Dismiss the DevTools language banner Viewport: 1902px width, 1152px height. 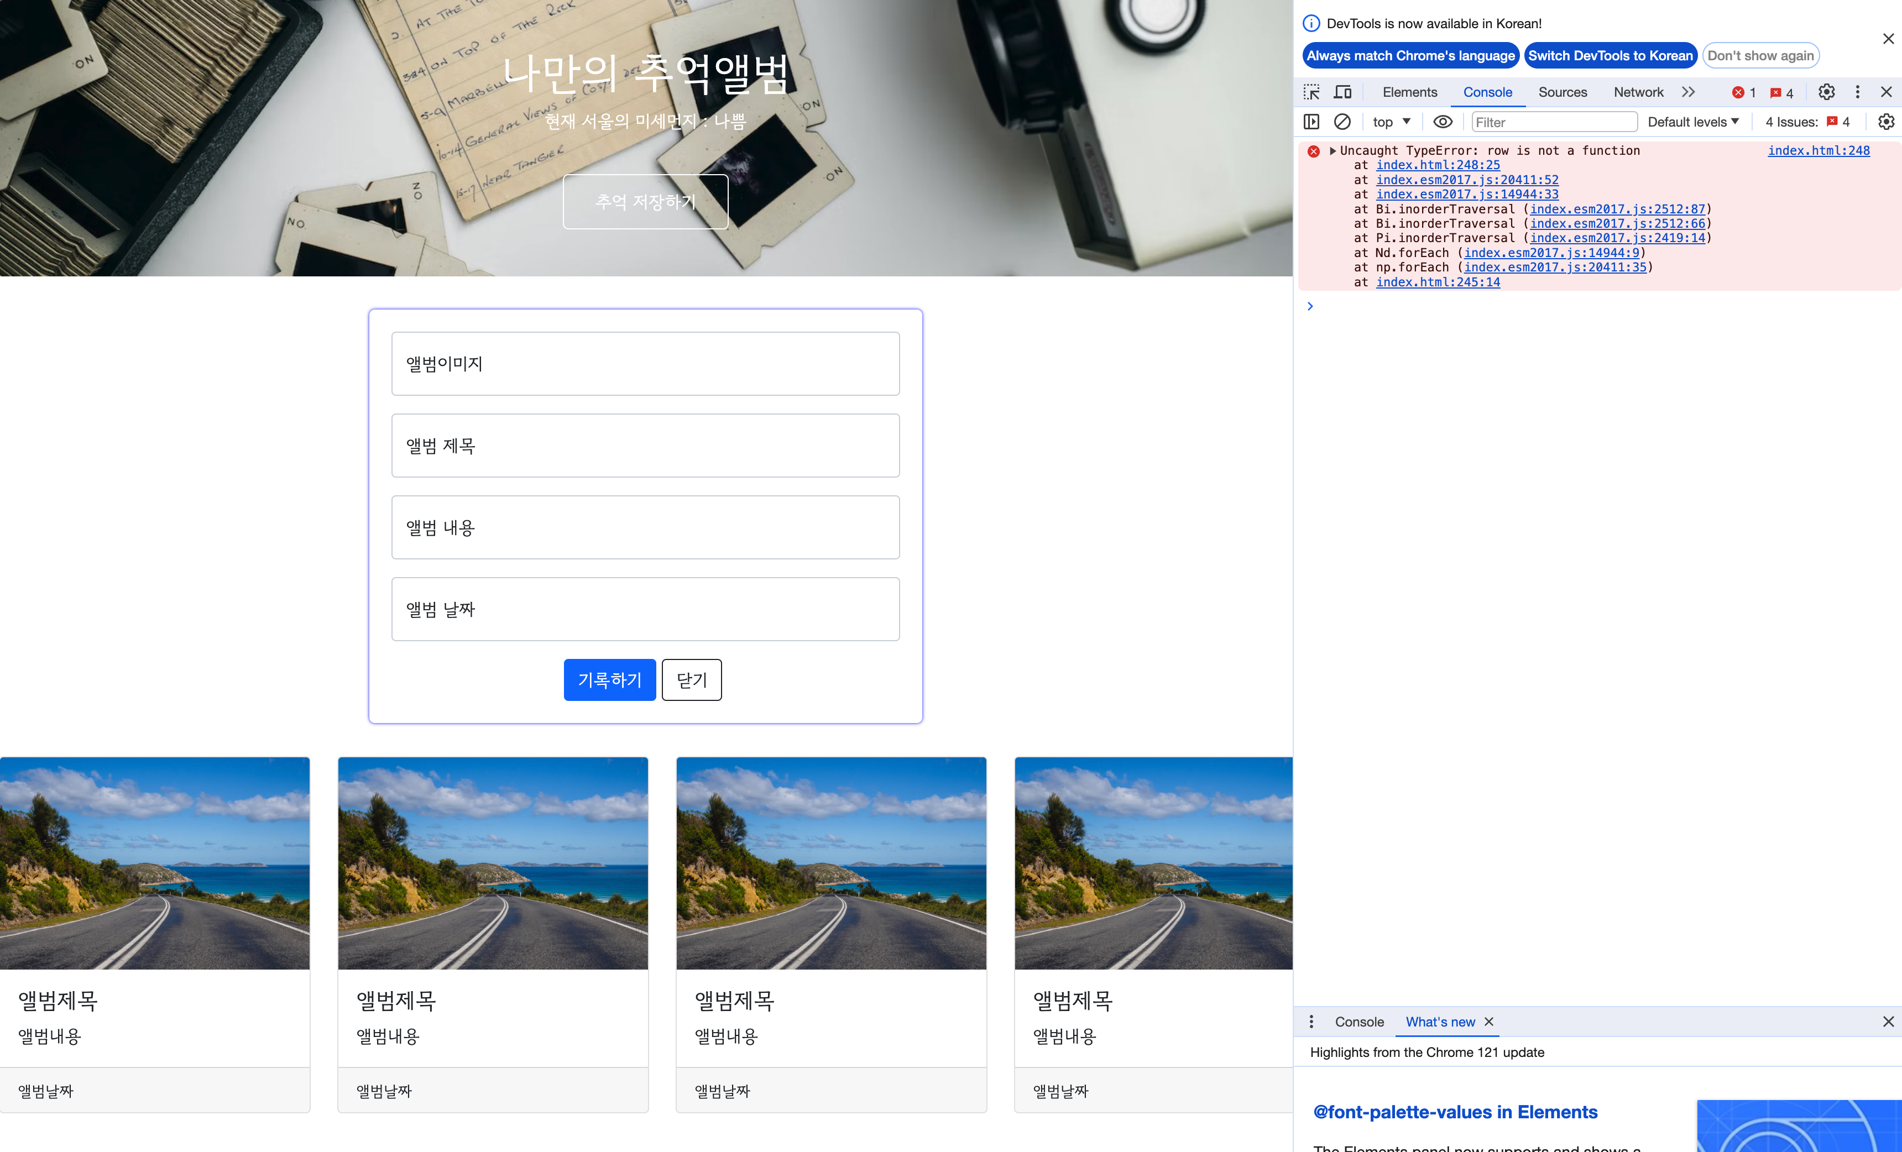pos(1888,39)
